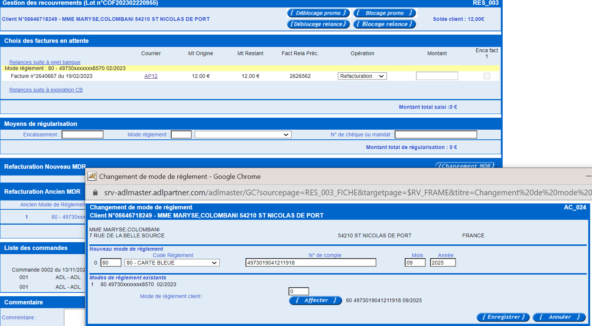Click the Blocage promo button
This screenshot has height=326, width=592.
click(384, 13)
